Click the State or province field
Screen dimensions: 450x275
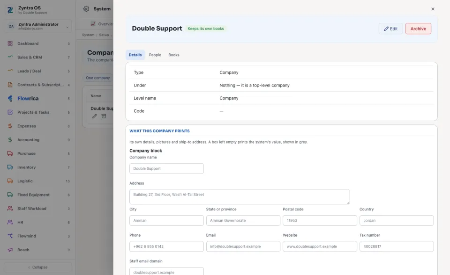point(243,221)
